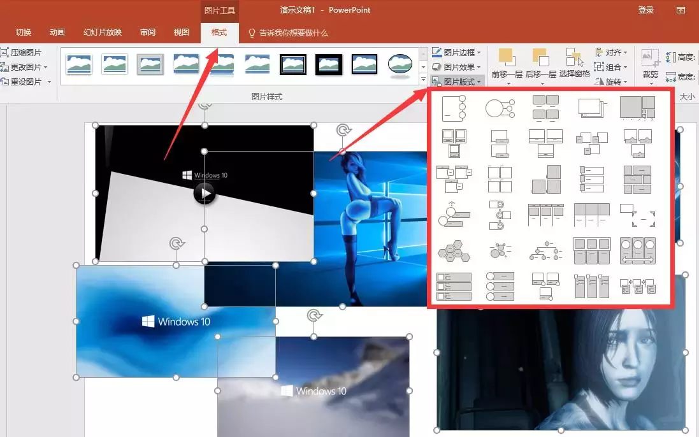Apply the oval picture style
This screenshot has width=699, height=437.
tap(400, 65)
